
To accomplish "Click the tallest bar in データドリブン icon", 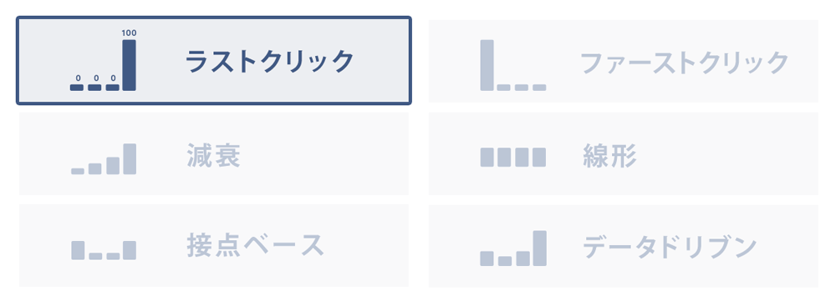I will 539,248.
